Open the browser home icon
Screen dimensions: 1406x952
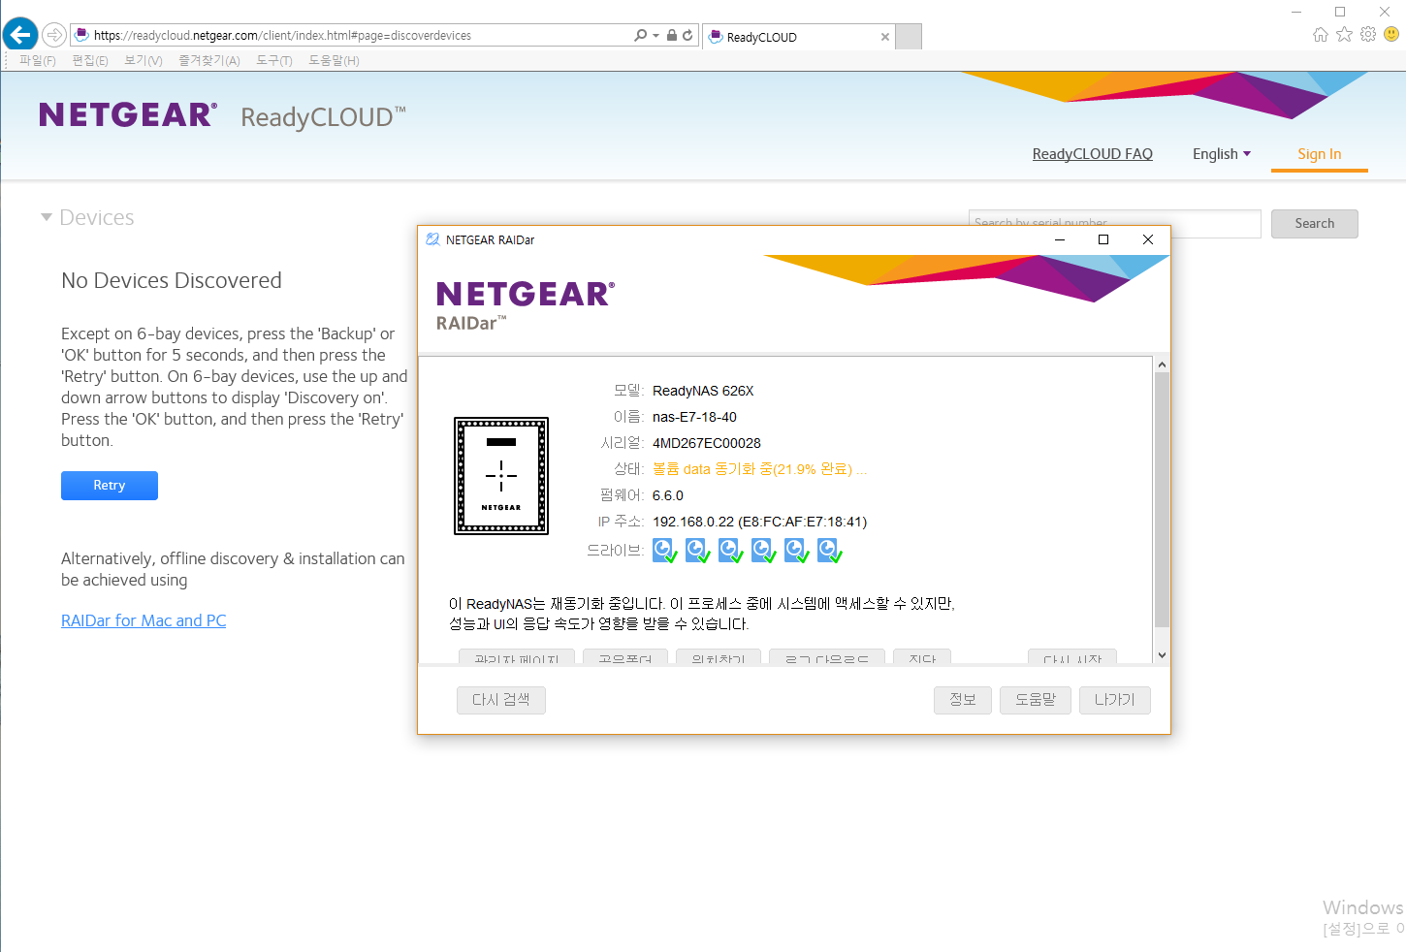pyautogui.click(x=1321, y=35)
